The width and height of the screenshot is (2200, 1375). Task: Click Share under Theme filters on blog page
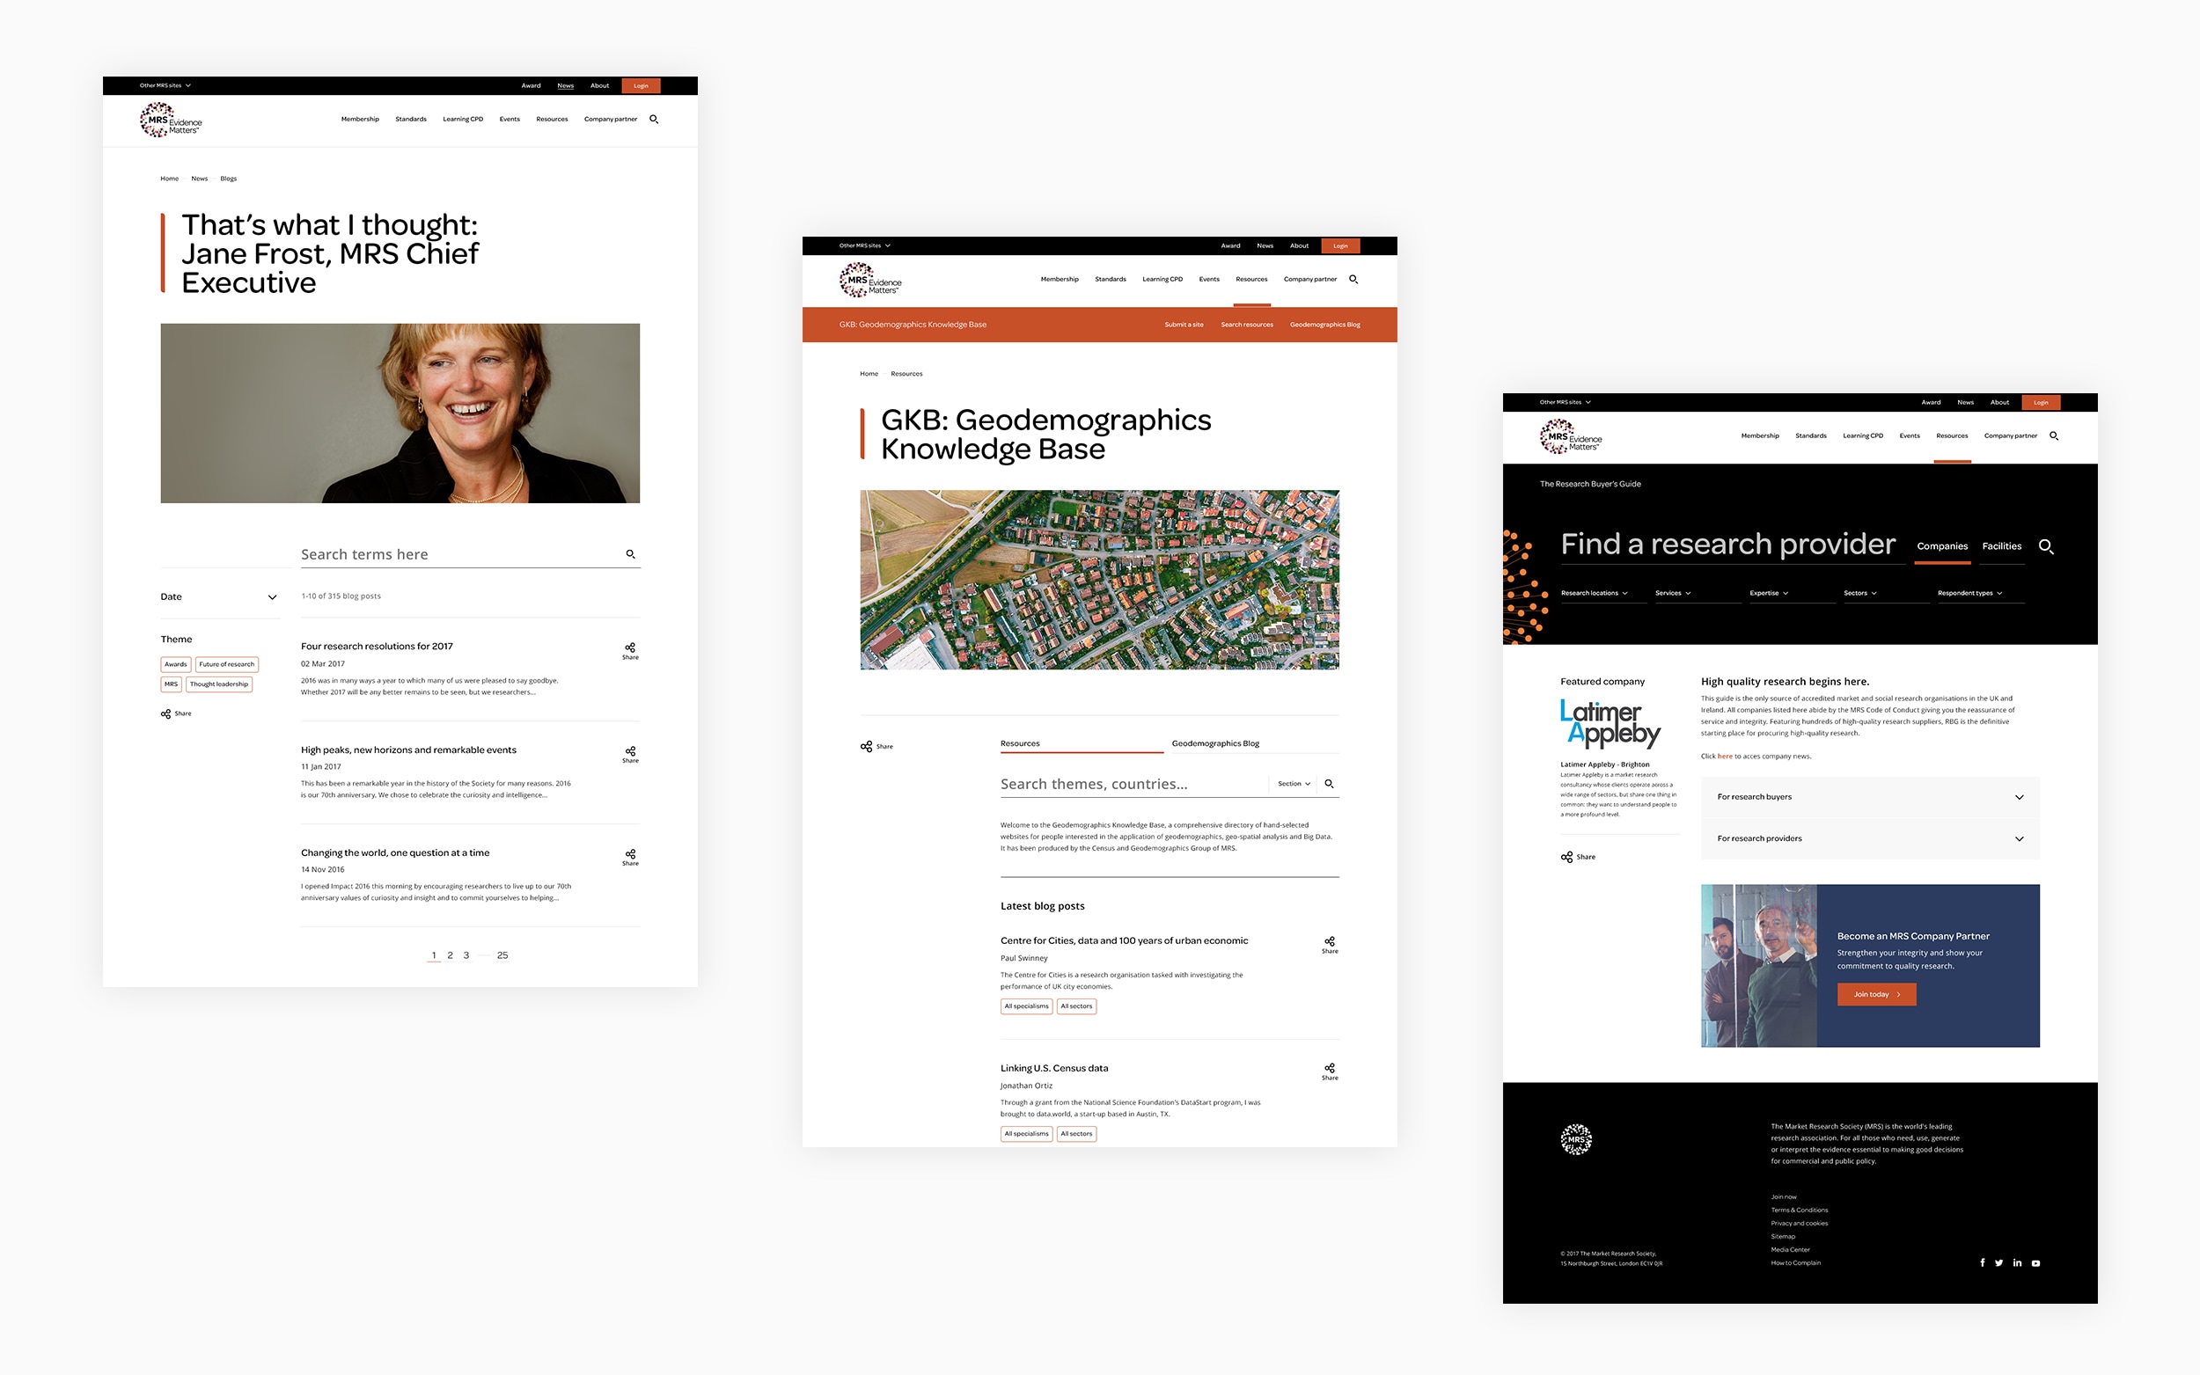point(176,713)
